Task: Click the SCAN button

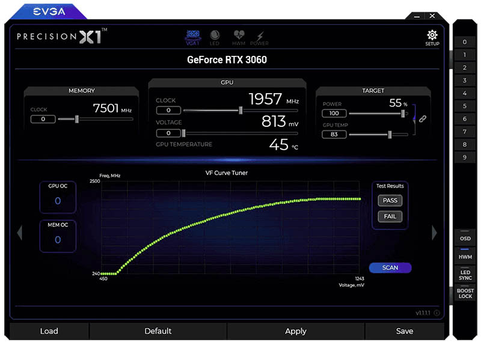Action: (x=390, y=268)
